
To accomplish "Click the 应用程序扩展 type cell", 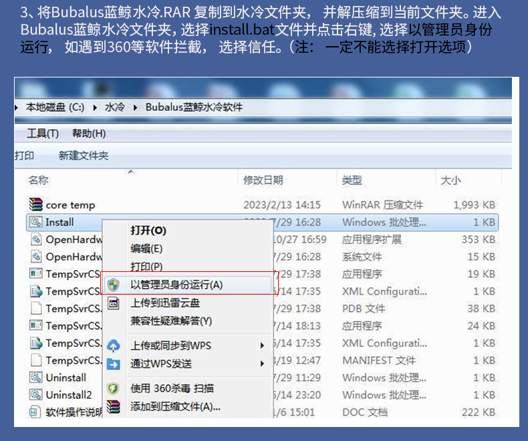I will [x=372, y=240].
